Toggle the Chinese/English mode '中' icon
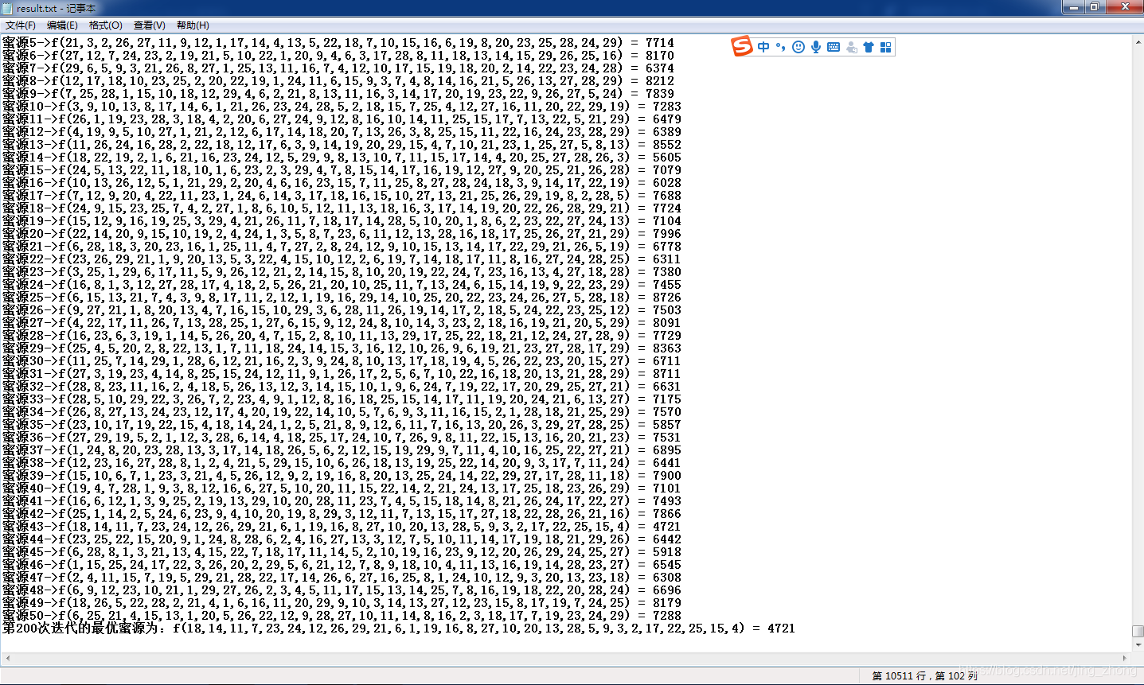1144x685 pixels. tap(763, 47)
